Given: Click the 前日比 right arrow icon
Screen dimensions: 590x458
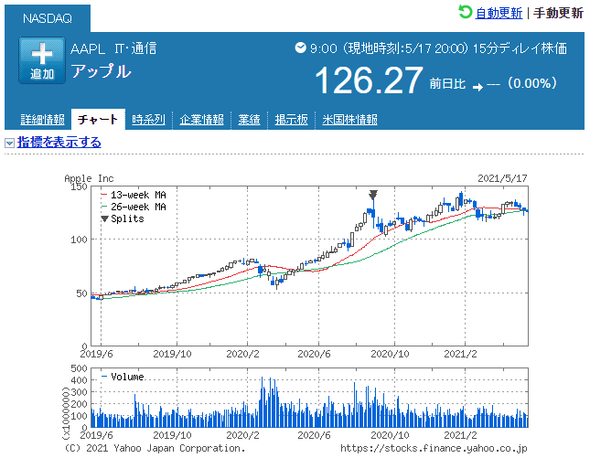Looking at the screenshot, I should 477,87.
